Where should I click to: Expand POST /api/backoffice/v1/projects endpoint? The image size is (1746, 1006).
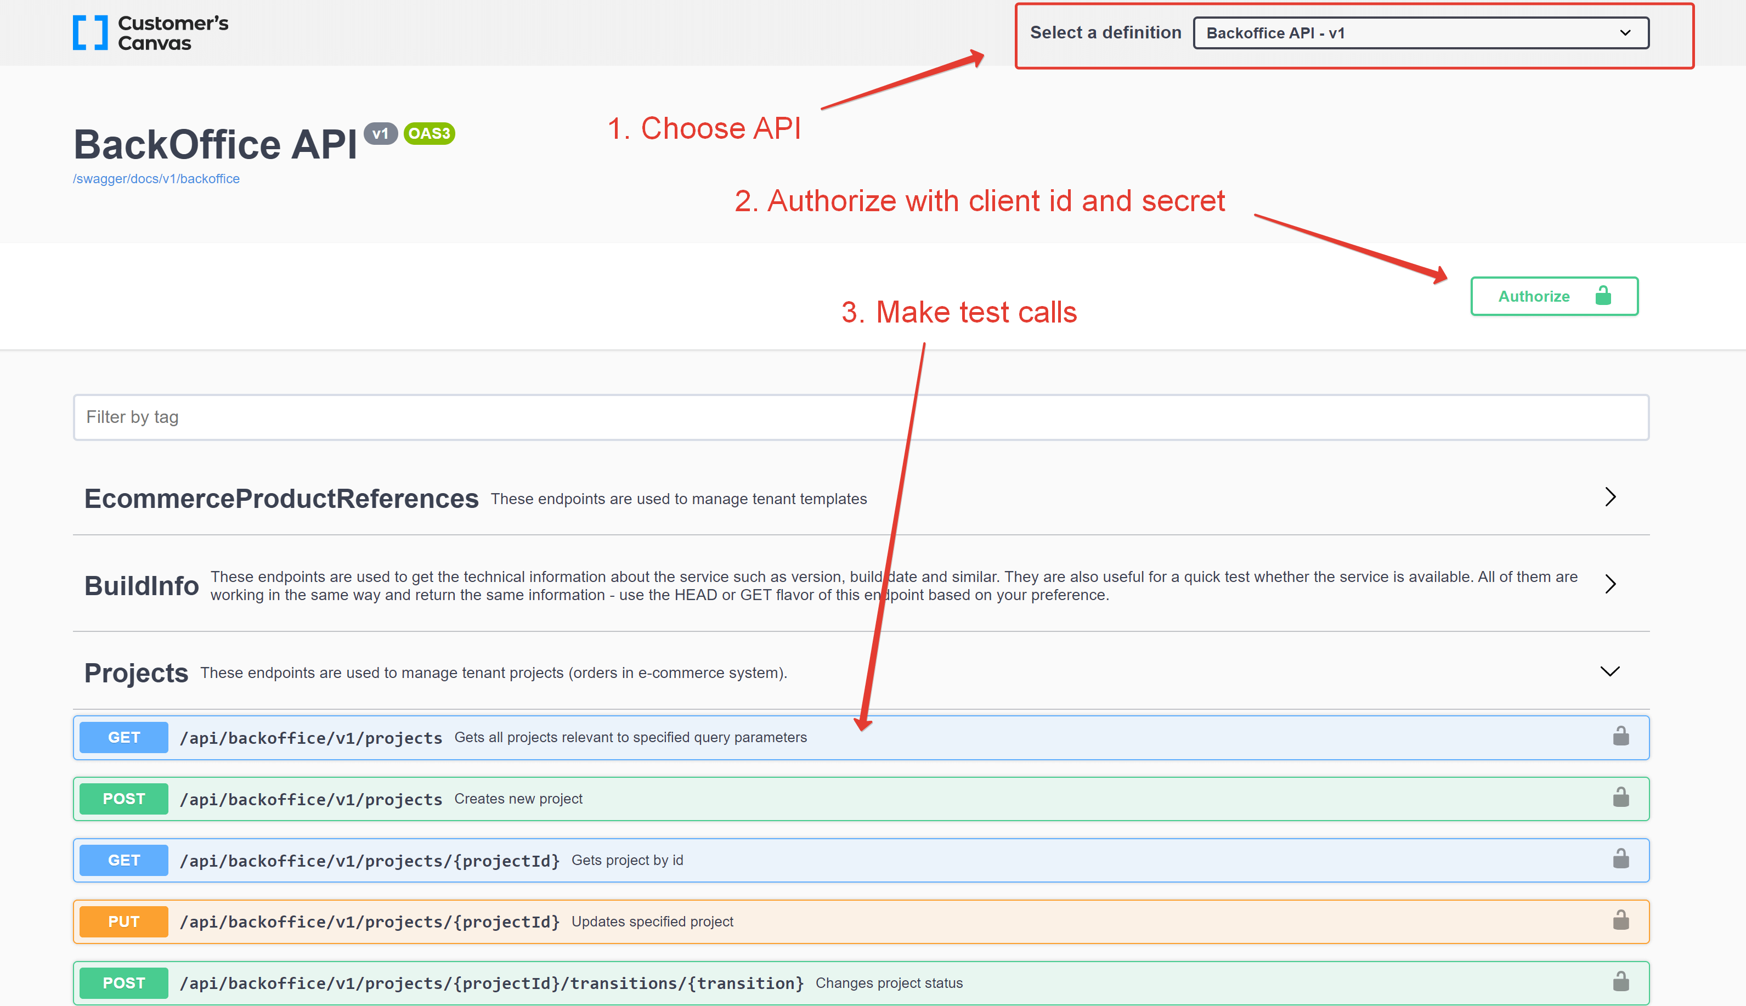(x=861, y=799)
